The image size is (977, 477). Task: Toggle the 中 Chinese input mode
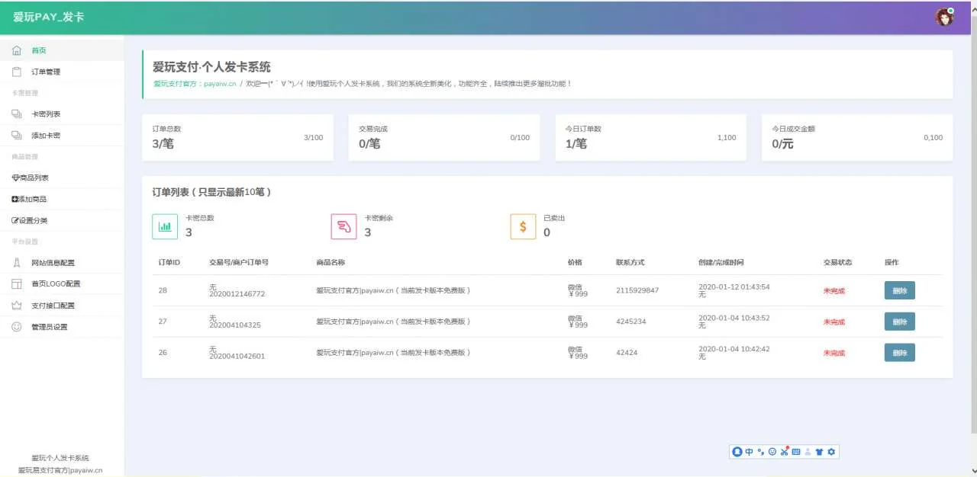coord(749,452)
